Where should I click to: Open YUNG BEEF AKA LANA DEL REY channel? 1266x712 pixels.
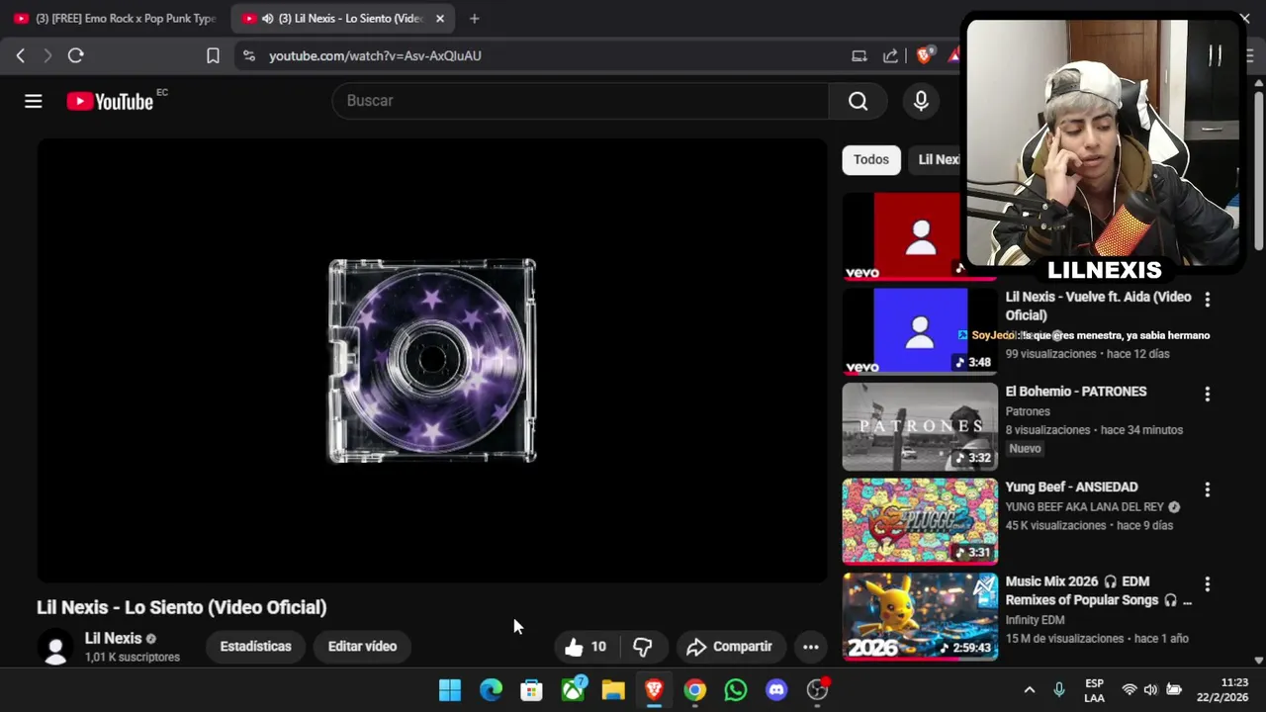[x=1085, y=506]
